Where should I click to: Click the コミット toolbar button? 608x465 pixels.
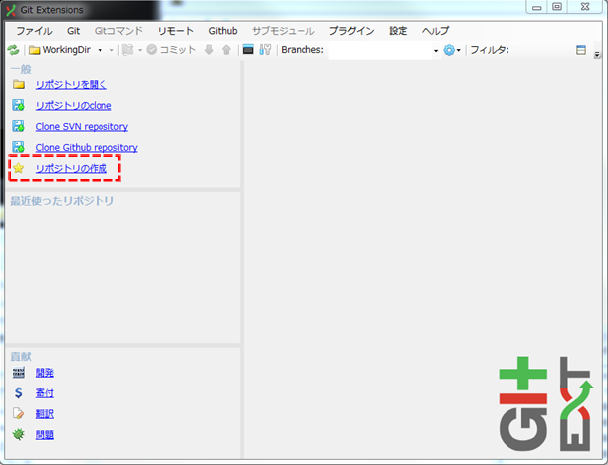click(x=171, y=50)
